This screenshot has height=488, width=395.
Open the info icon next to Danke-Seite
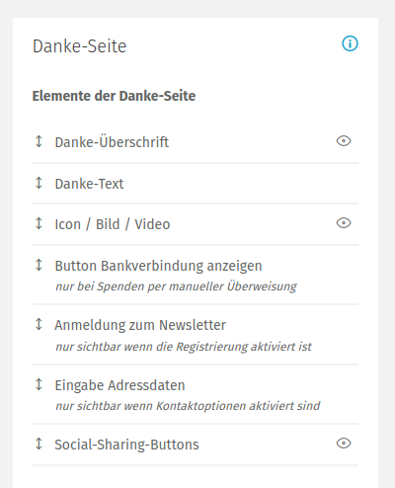350,43
